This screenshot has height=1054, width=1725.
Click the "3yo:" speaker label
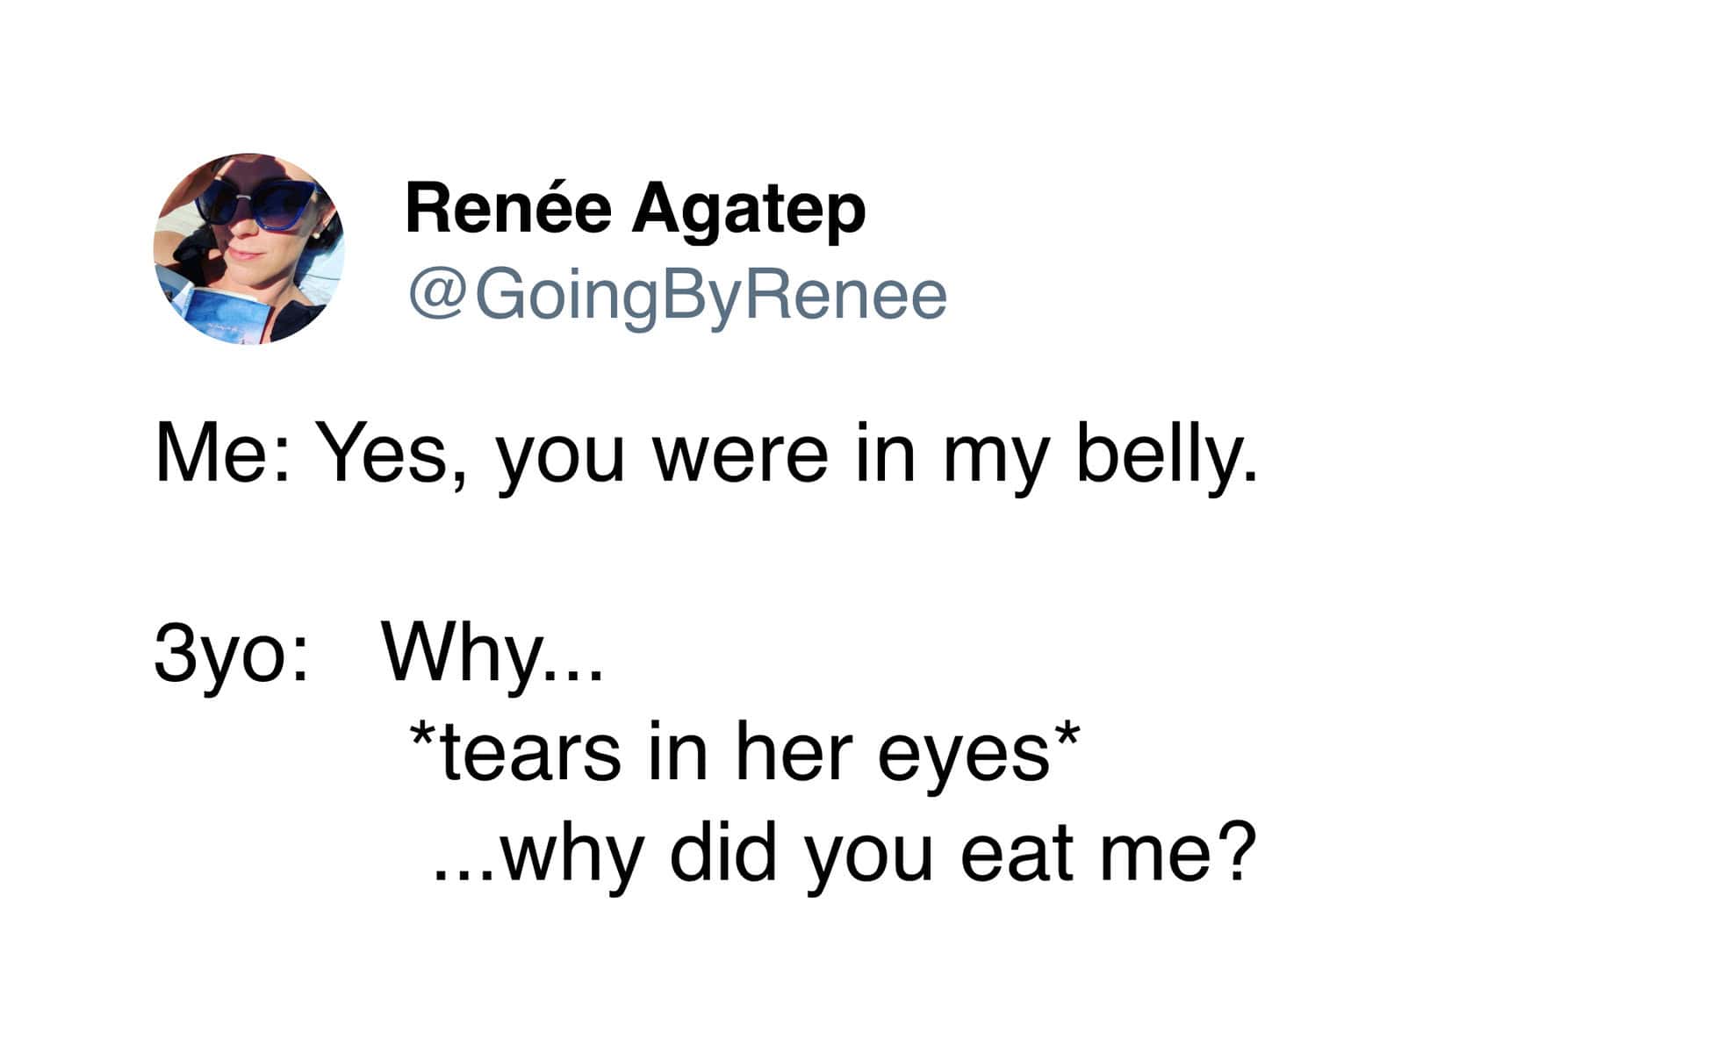click(x=231, y=654)
